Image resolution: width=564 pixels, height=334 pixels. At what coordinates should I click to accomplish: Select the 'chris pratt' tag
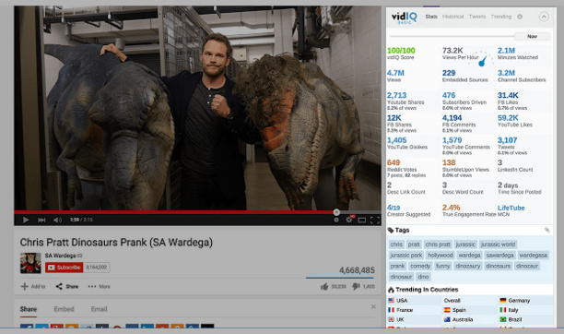438,245
